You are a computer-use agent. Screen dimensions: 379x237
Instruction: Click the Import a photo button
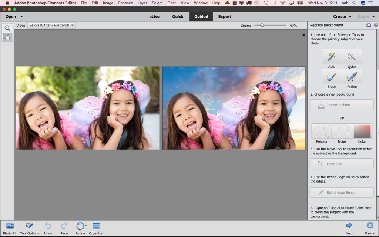pyautogui.click(x=341, y=105)
